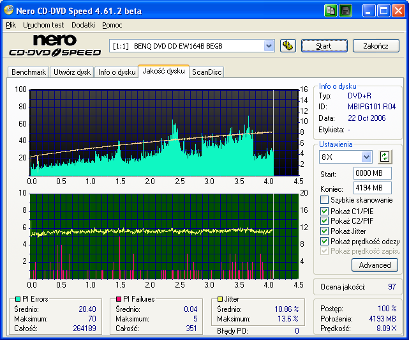Image resolution: width=409 pixels, height=340 pixels.
Task: Click the disc date 22 Oct 2006
Action: click(367, 118)
